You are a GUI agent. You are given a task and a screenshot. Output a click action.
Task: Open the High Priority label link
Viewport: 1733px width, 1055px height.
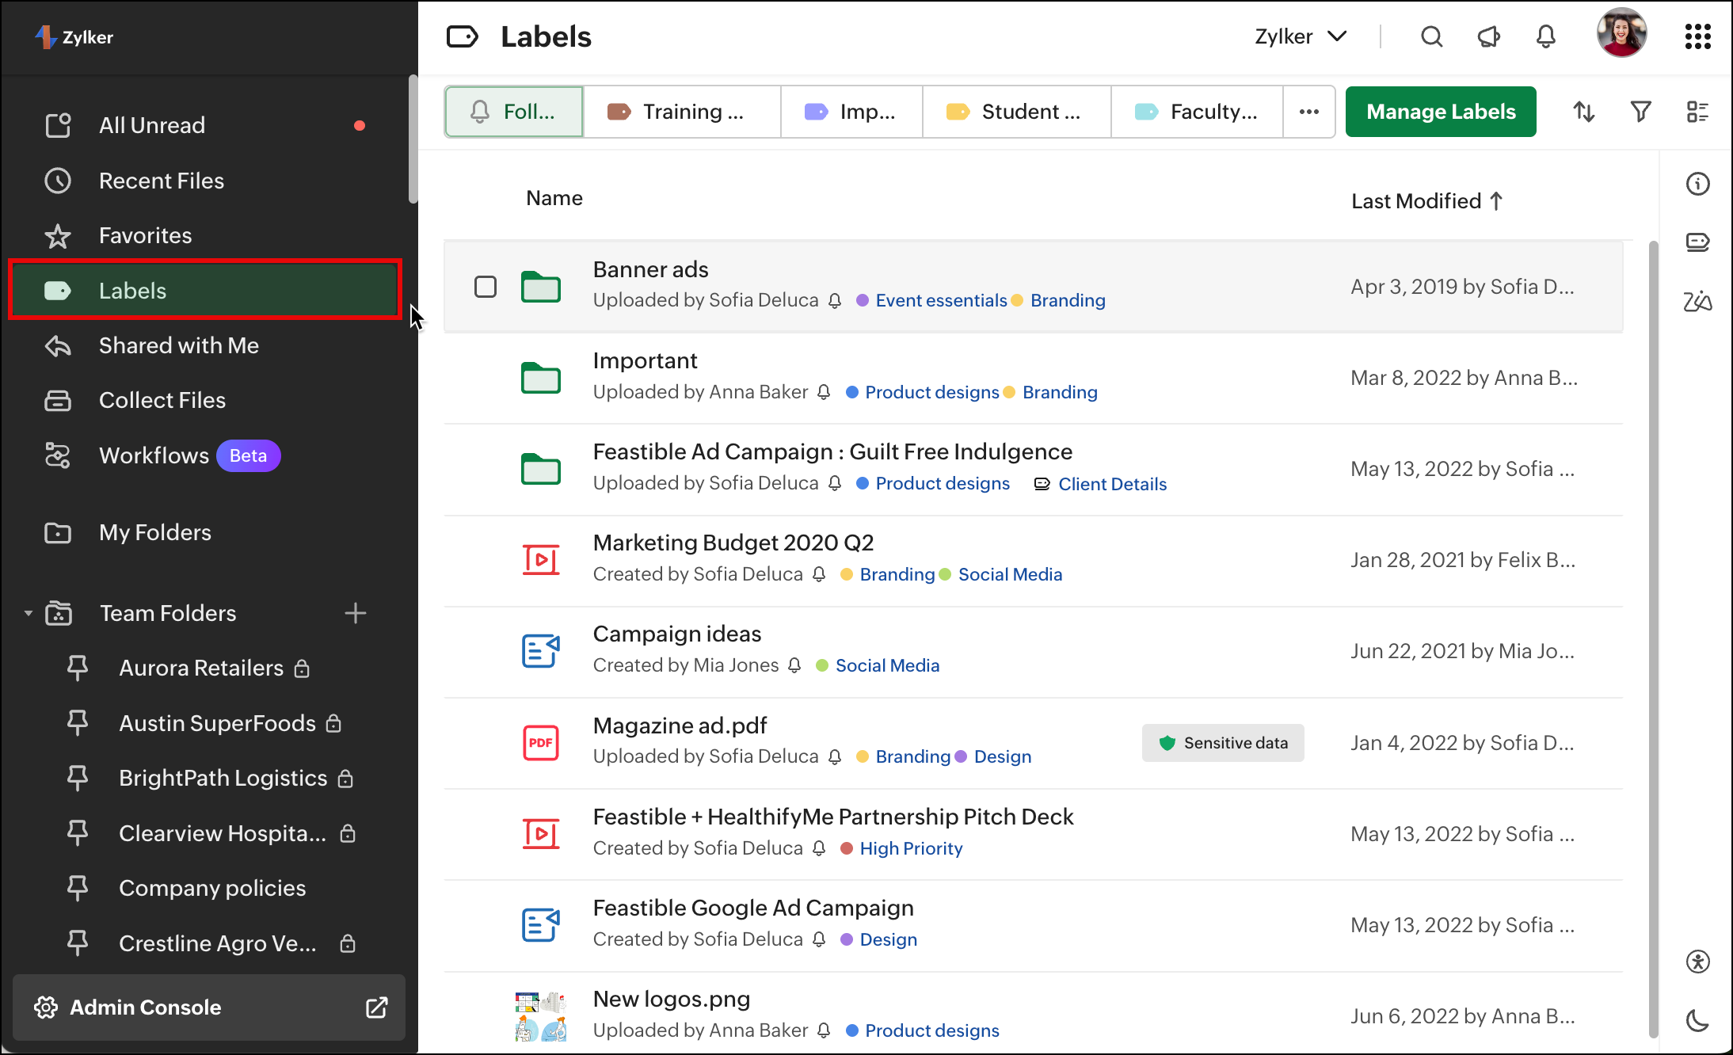click(911, 848)
